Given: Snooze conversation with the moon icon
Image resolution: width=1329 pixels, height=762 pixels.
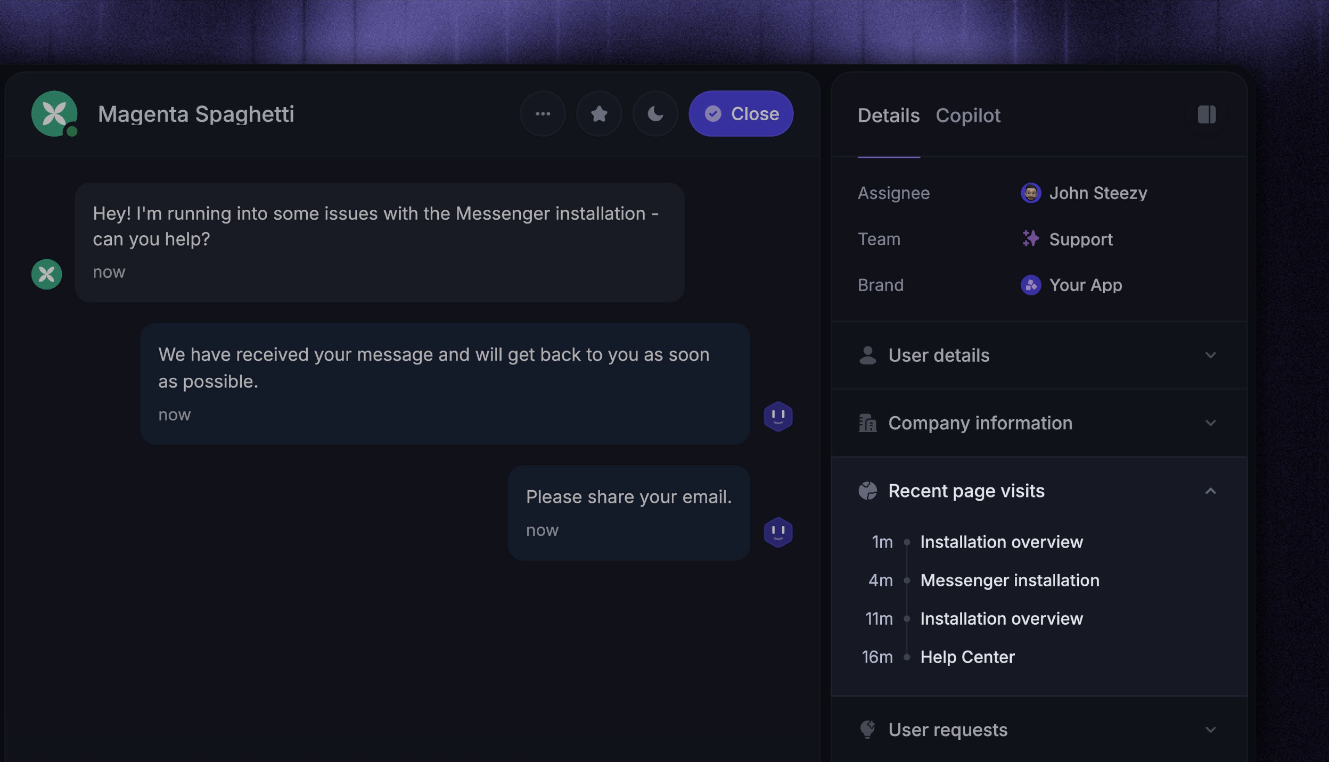Looking at the screenshot, I should tap(655, 114).
